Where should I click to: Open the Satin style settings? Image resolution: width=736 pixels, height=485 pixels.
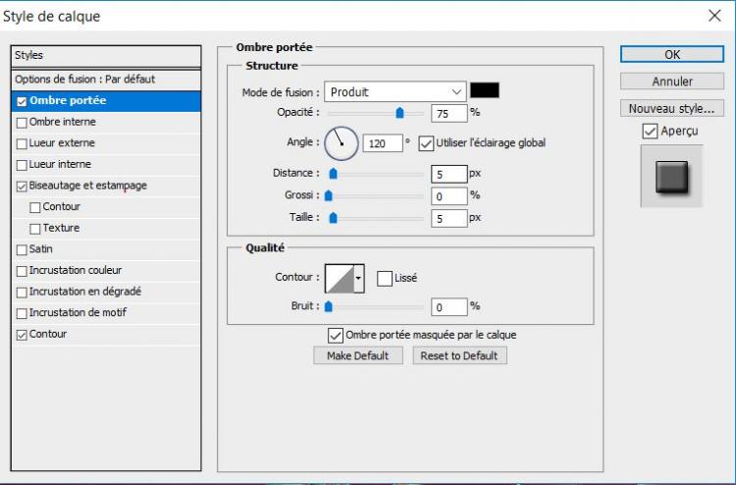pyautogui.click(x=41, y=249)
